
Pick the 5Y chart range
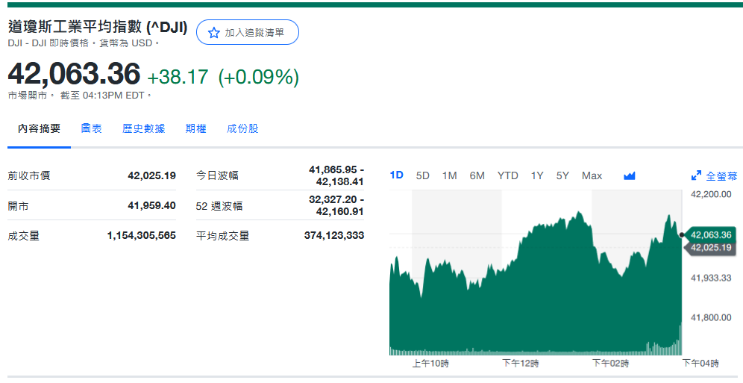tap(562, 175)
